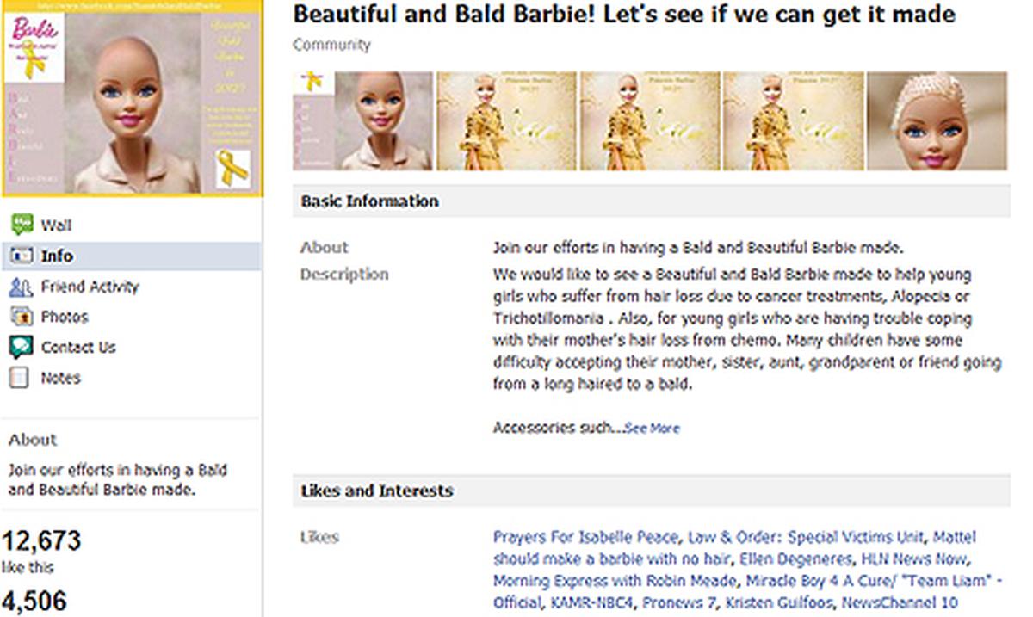Screen dimensions: 1033x617
Task: Click the Contact Us chat icon
Action: (21, 347)
